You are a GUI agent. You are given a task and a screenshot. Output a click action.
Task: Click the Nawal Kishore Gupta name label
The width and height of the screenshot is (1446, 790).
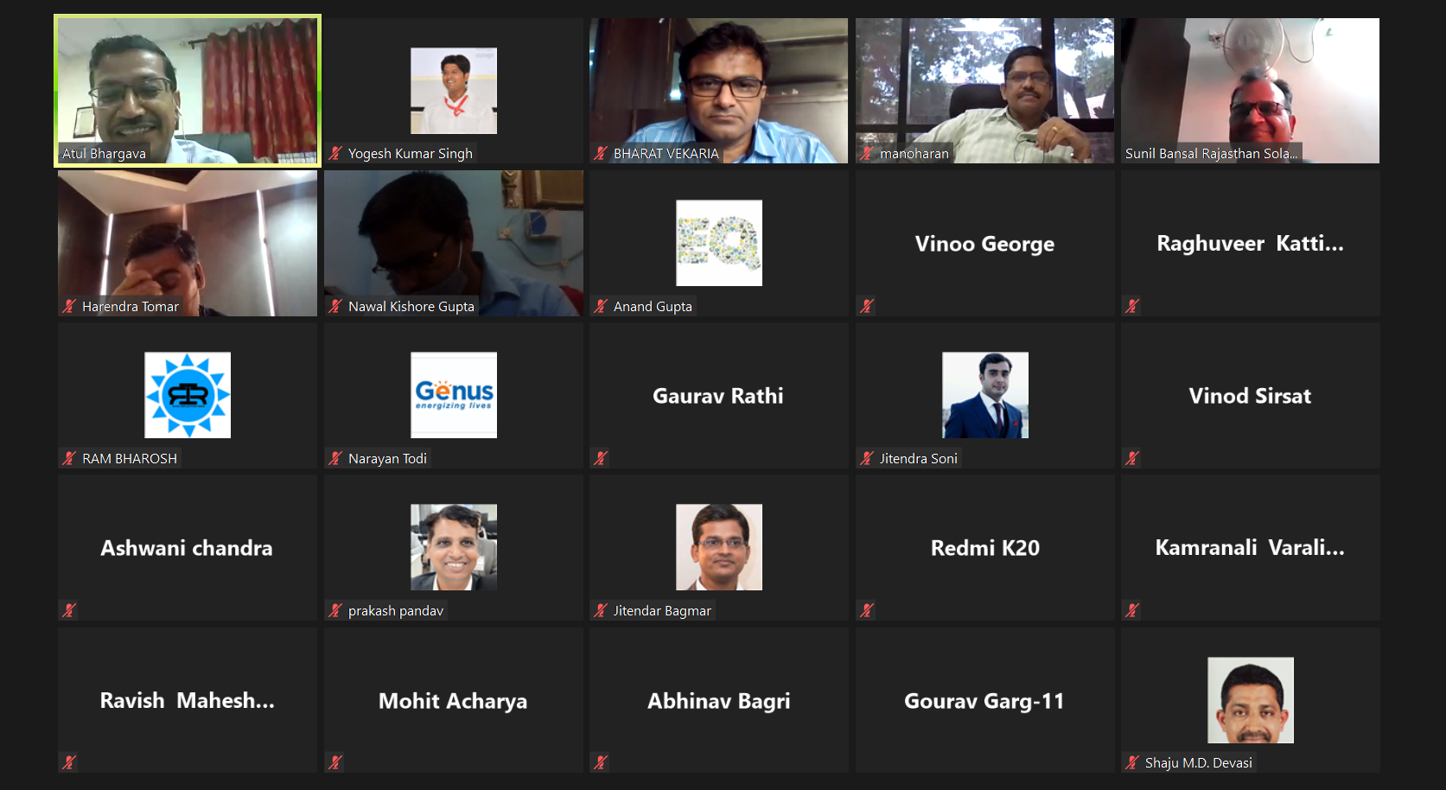(411, 307)
